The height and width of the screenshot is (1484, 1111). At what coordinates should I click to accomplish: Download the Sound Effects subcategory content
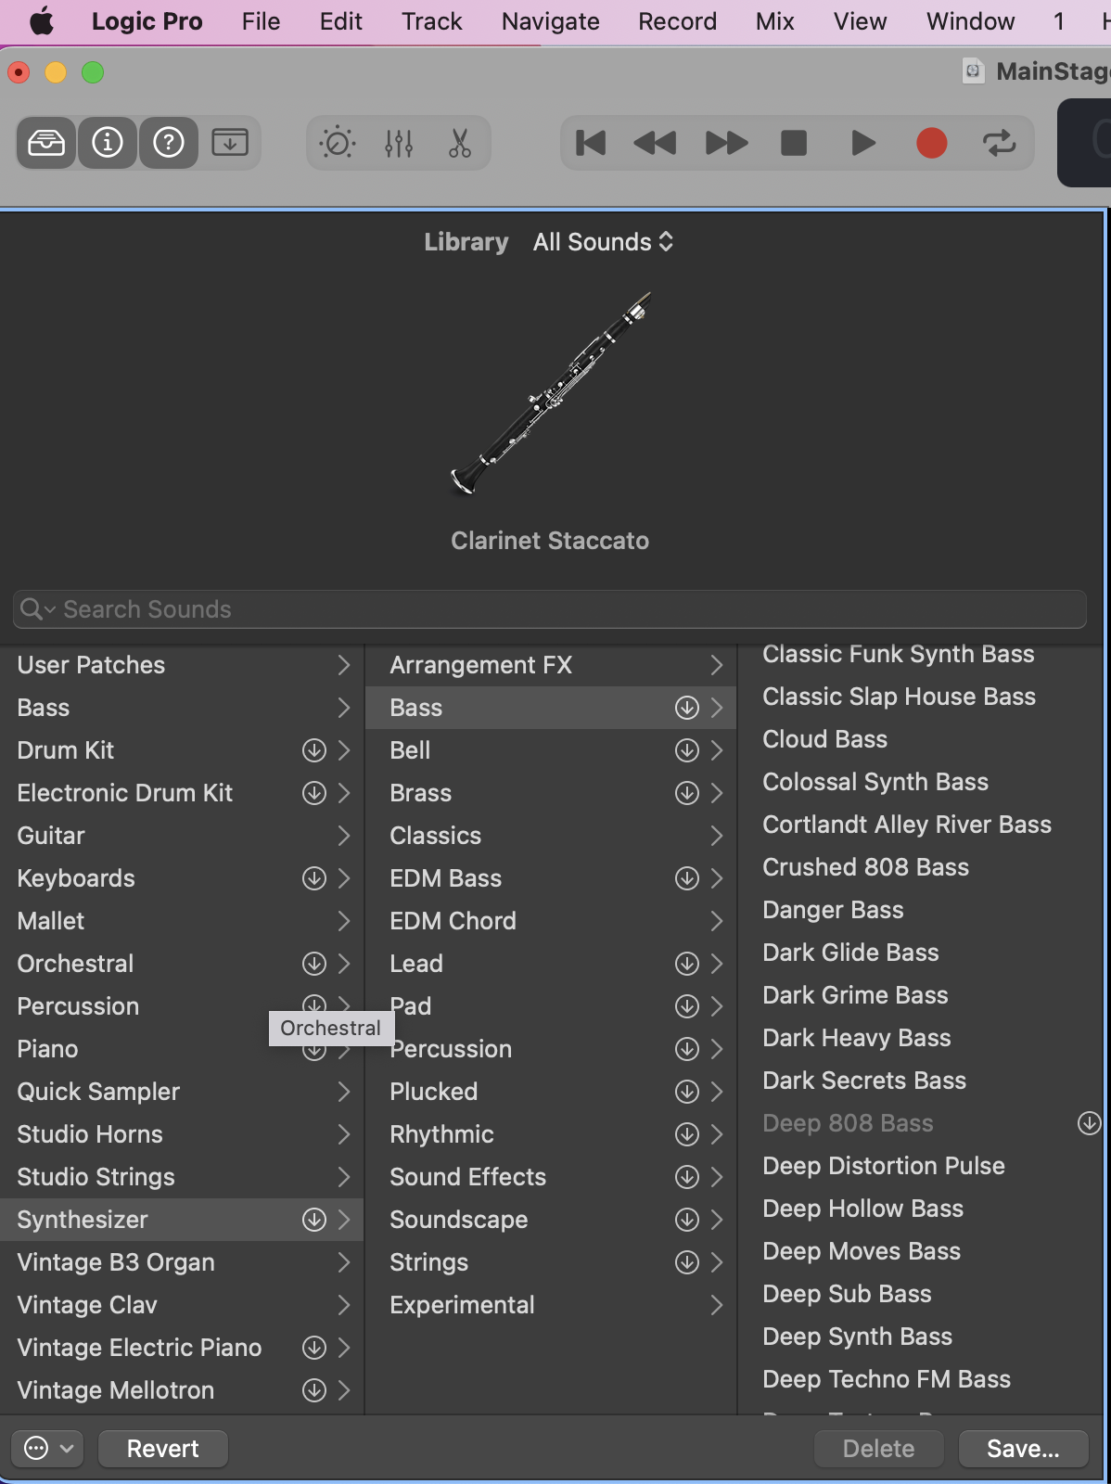point(687,1177)
